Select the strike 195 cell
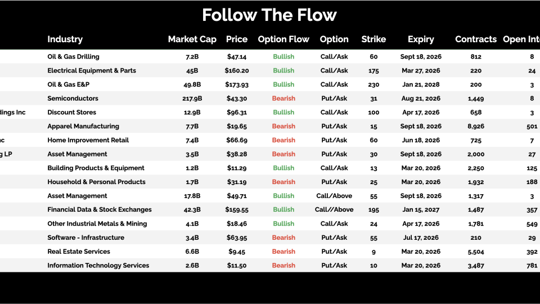 click(x=373, y=210)
